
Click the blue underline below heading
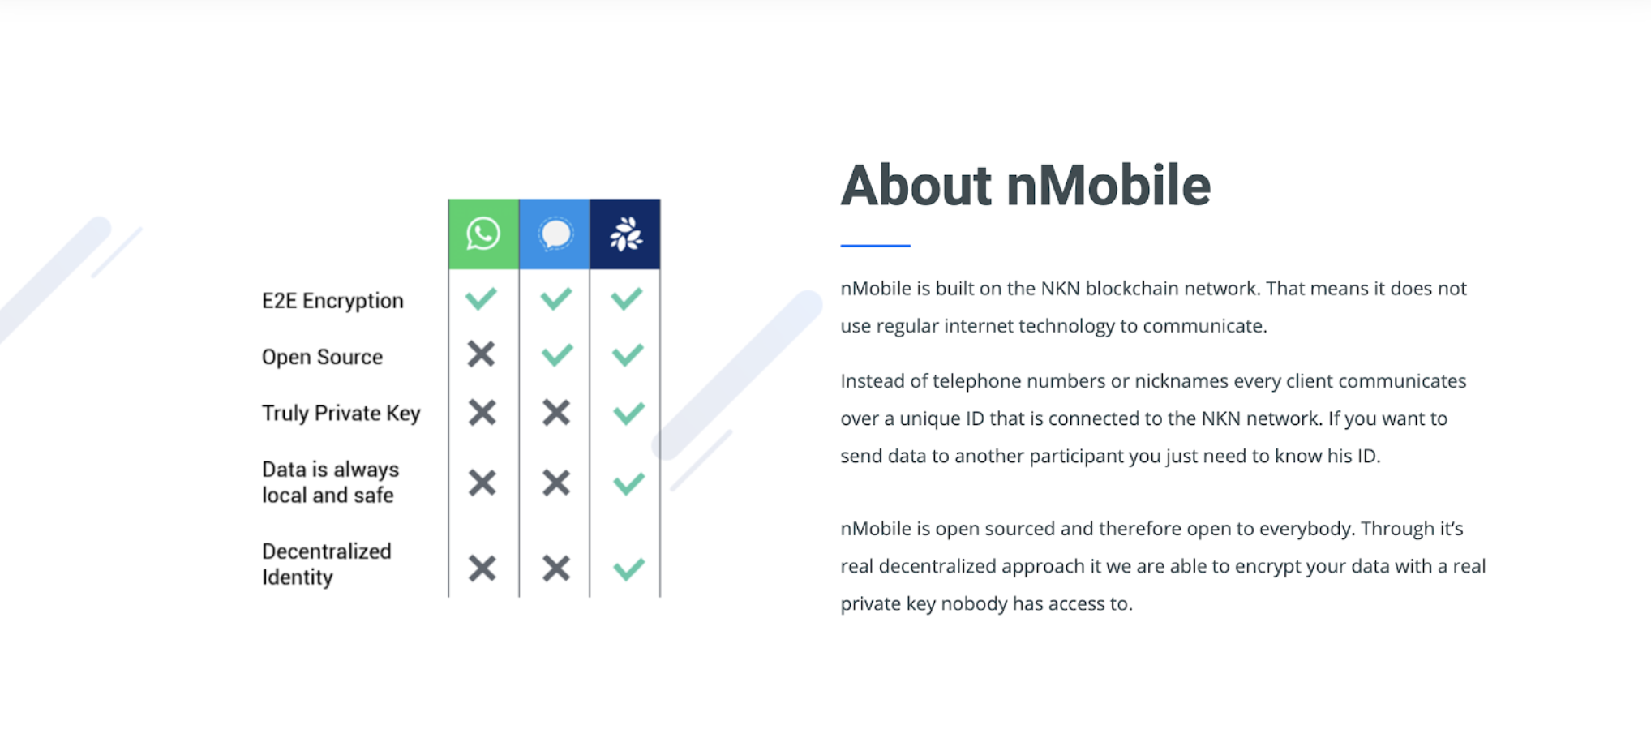point(876,245)
